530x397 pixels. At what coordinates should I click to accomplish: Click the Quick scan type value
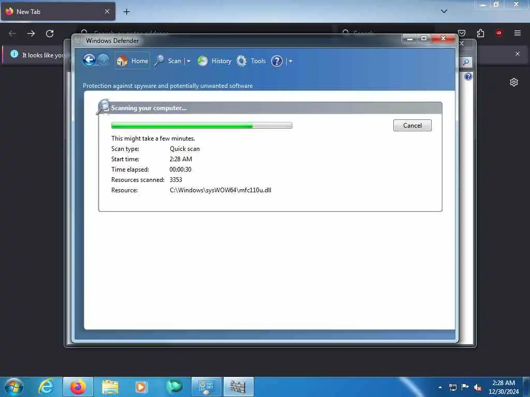(x=185, y=149)
